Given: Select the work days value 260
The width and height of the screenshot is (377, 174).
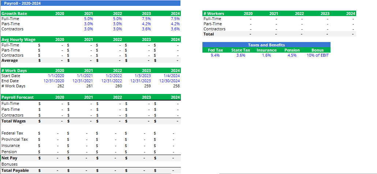Looking at the screenshot, I should tap(119, 86).
